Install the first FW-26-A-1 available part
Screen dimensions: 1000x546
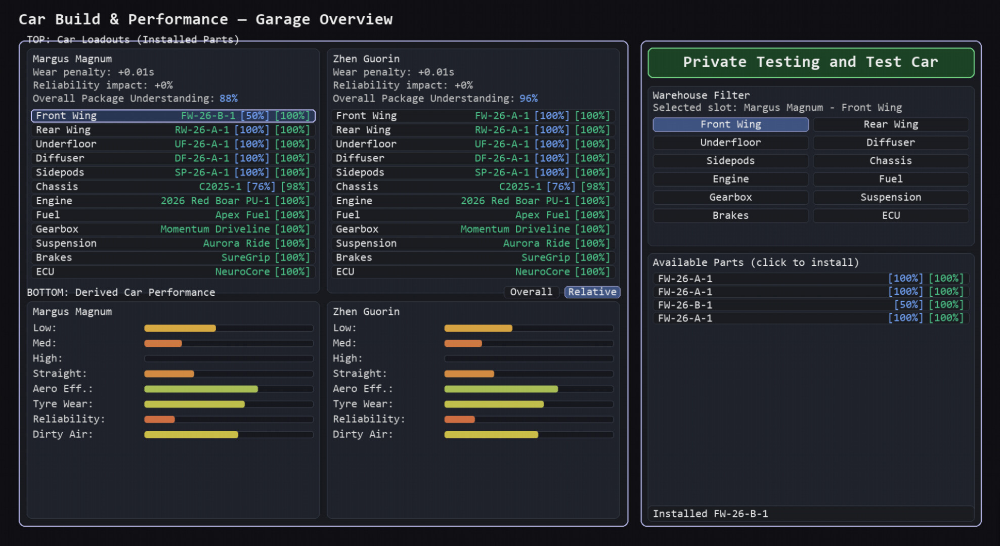pyautogui.click(x=810, y=278)
